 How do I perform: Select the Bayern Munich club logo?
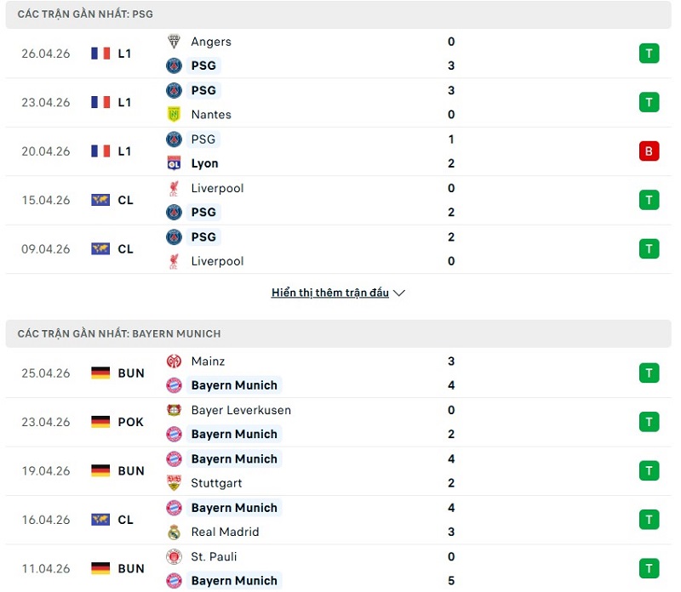pos(175,385)
